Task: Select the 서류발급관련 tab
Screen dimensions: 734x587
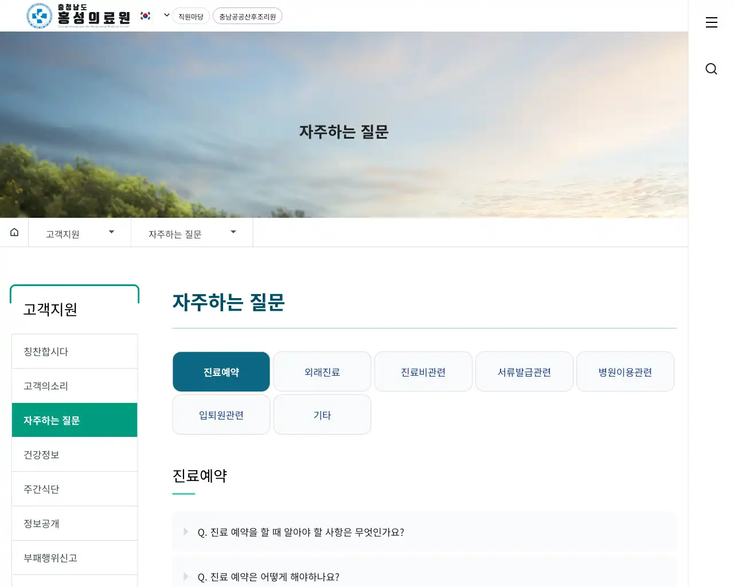Action: point(524,372)
